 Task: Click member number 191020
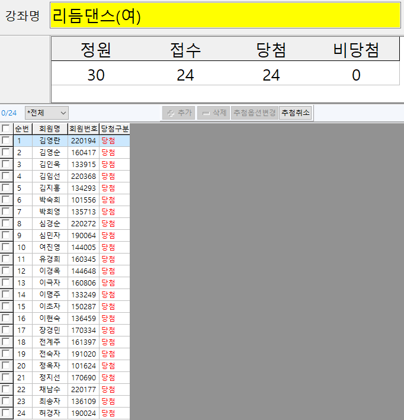click(84, 354)
